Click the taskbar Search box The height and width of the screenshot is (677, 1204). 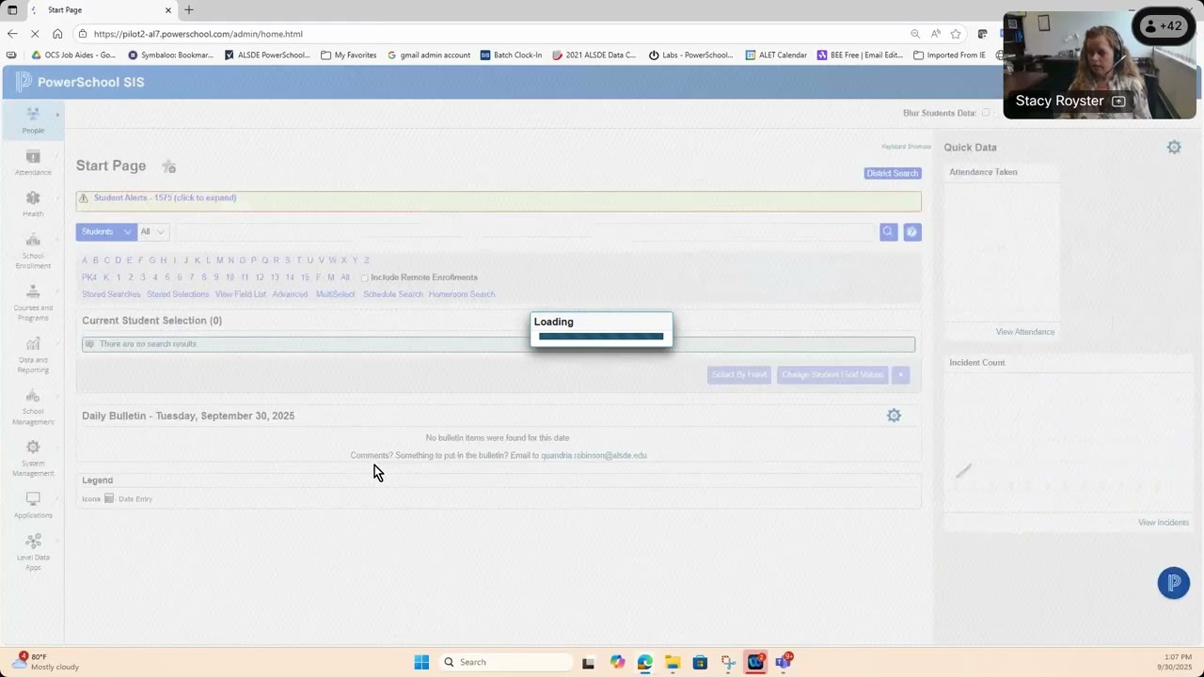pos(506,662)
